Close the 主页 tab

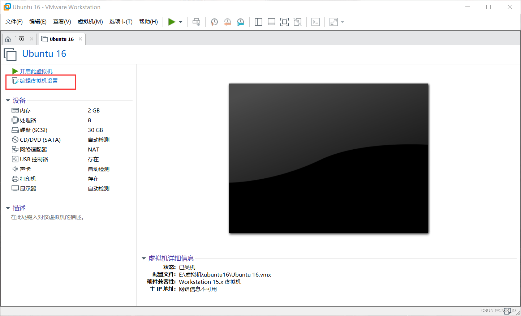[31, 39]
